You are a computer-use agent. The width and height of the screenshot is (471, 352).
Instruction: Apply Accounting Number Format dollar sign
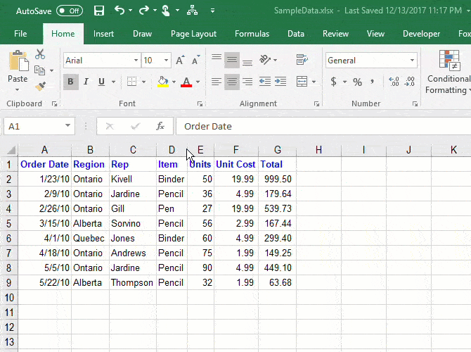point(333,82)
